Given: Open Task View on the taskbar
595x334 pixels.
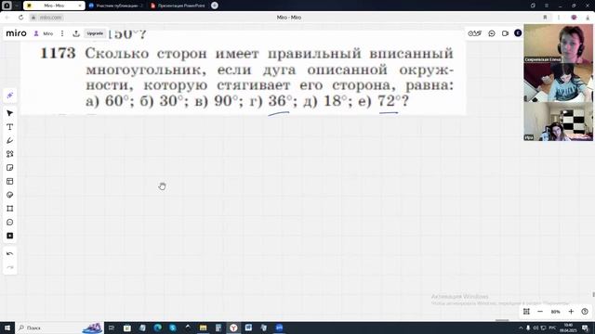Looking at the screenshot, I should (112, 328).
